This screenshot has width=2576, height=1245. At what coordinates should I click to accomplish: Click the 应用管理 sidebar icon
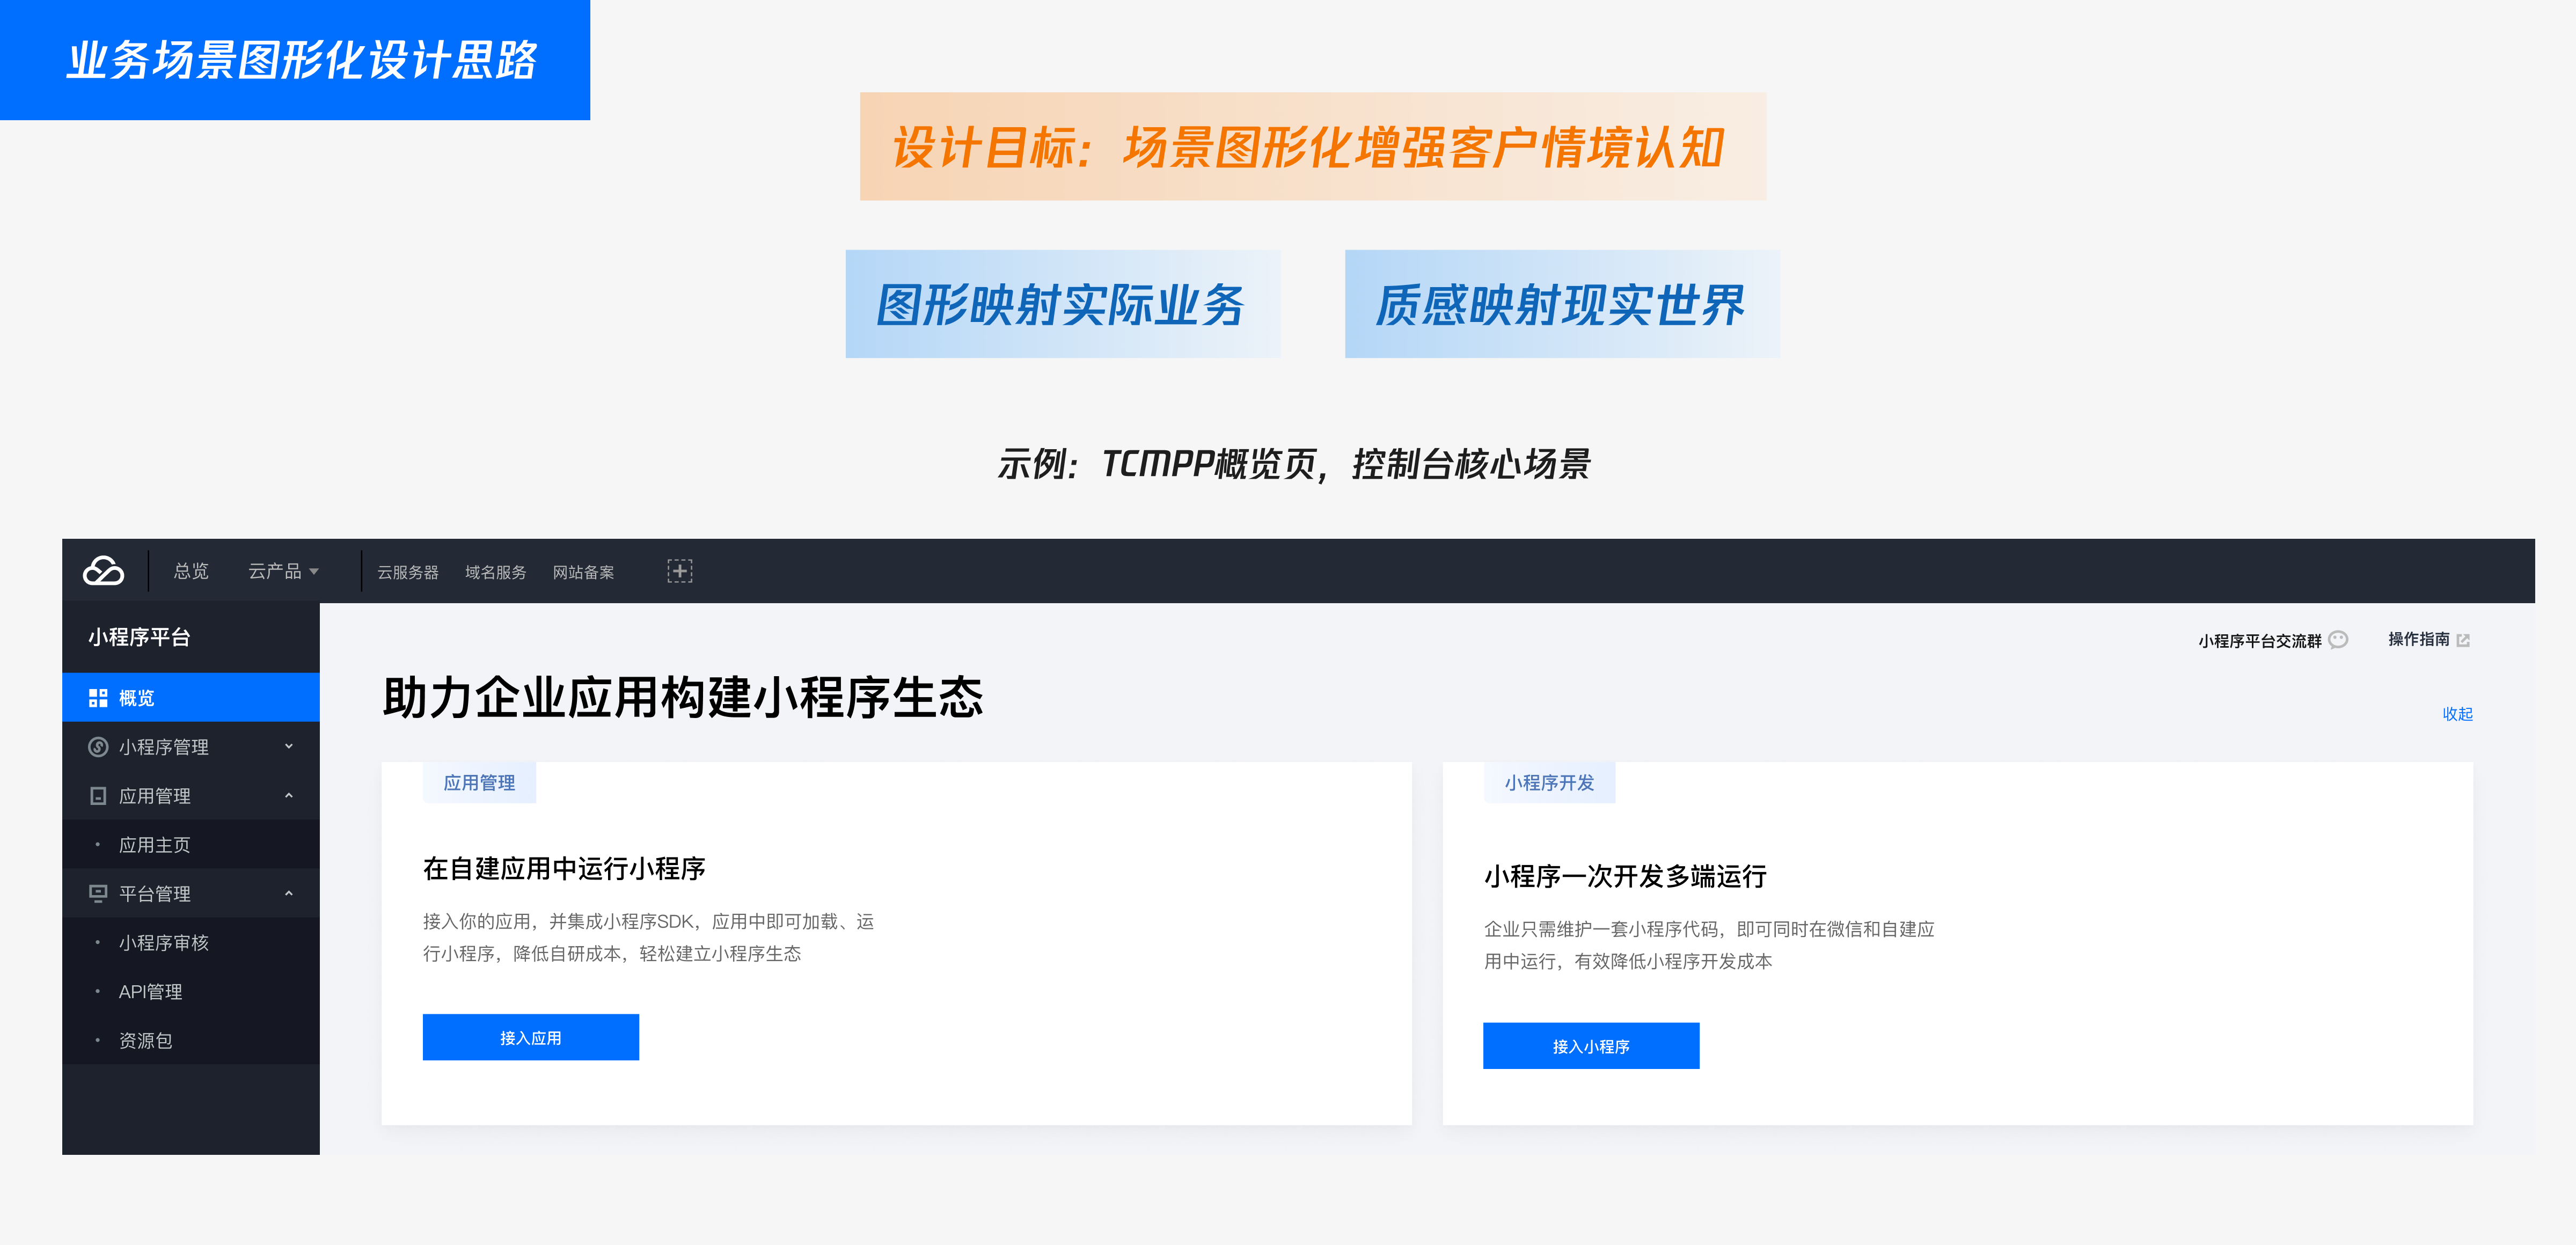point(98,796)
